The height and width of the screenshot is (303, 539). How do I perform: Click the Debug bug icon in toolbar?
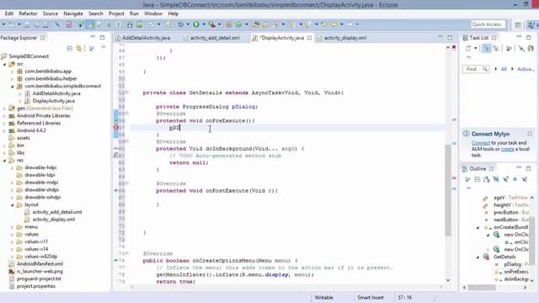[x=181, y=24]
